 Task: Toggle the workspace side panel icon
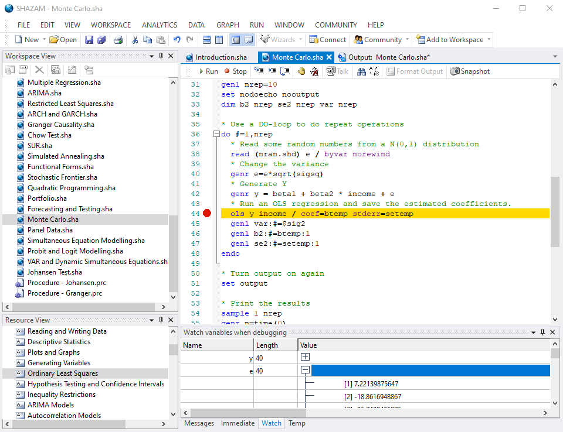[x=236, y=40]
